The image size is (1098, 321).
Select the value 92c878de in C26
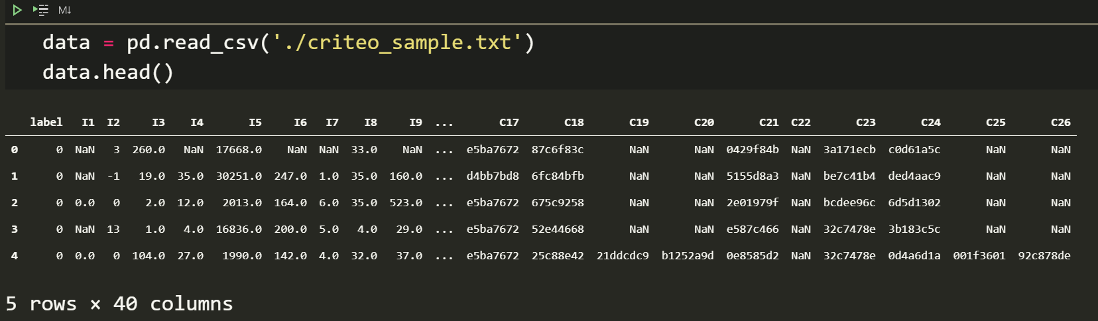point(1044,256)
